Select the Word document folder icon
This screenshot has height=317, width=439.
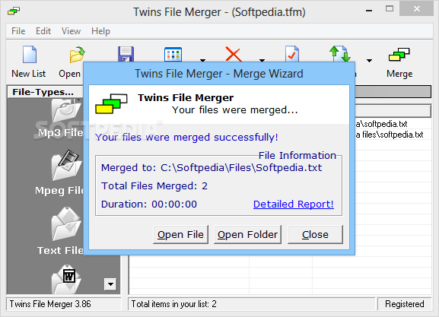[66, 279]
